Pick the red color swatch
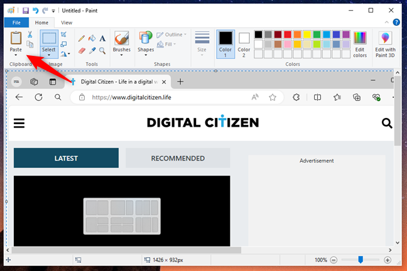This screenshot has height=271, width=407. coord(288,35)
